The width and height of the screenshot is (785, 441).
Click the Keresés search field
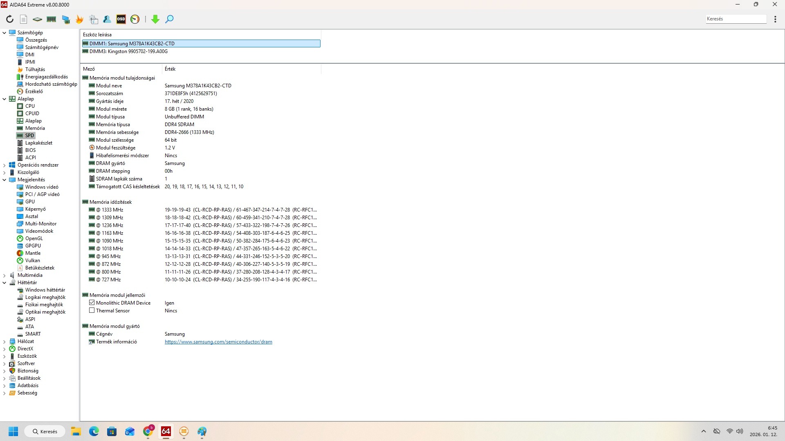pos(736,19)
